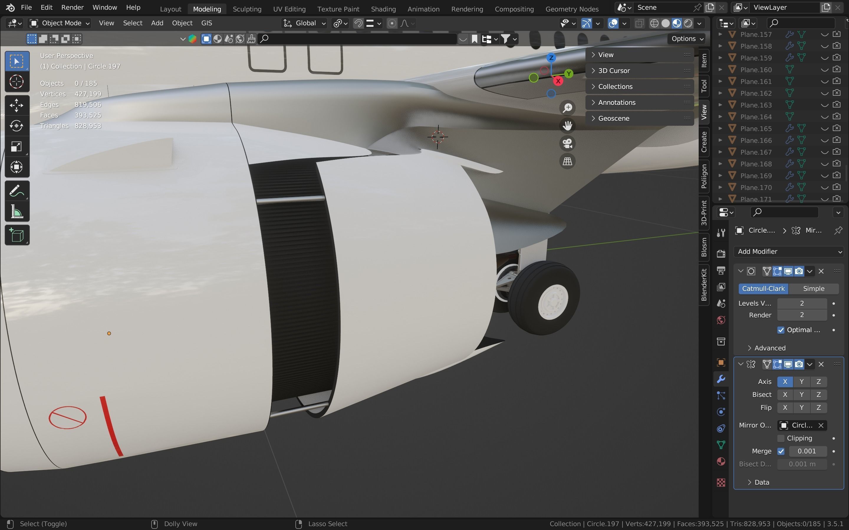Open the Options dropdown
Image resolution: width=849 pixels, height=530 pixels.
click(687, 39)
